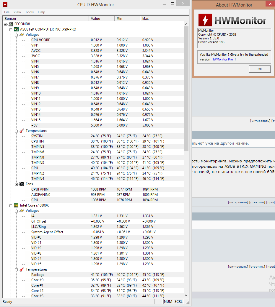
Task: Open the Help menu
Action: tap(41, 12)
